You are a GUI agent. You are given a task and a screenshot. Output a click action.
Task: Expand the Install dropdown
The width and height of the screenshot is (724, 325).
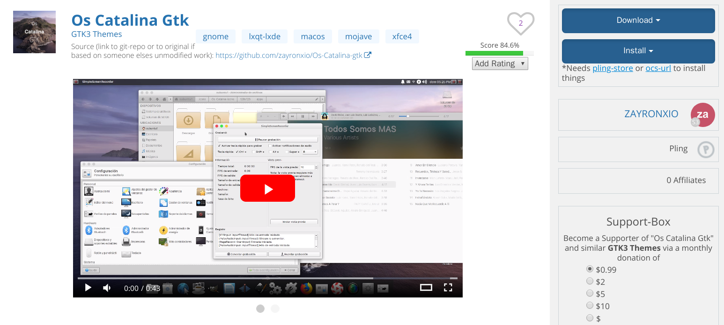(638, 51)
